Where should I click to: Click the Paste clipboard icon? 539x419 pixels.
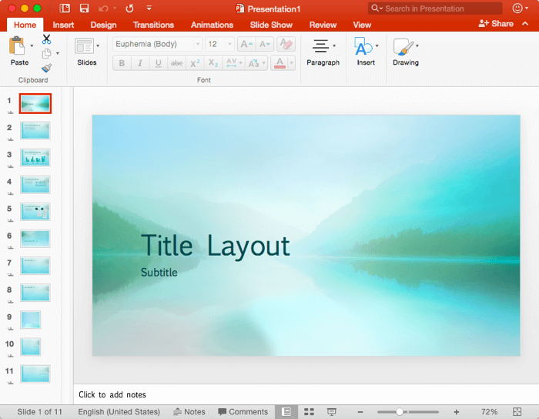(17, 45)
